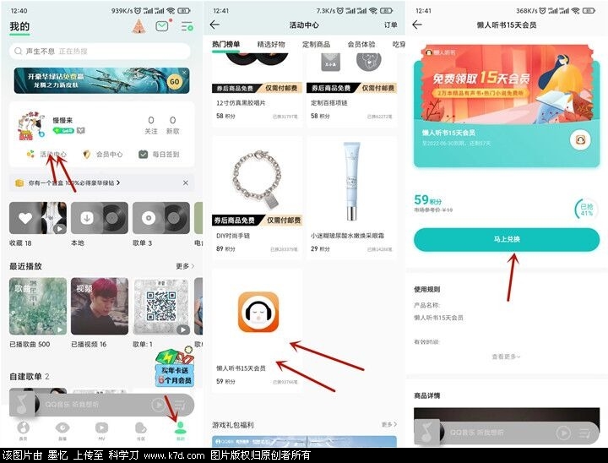The image size is (608, 463).
Task: Play from the left mini player
Action: (158, 405)
